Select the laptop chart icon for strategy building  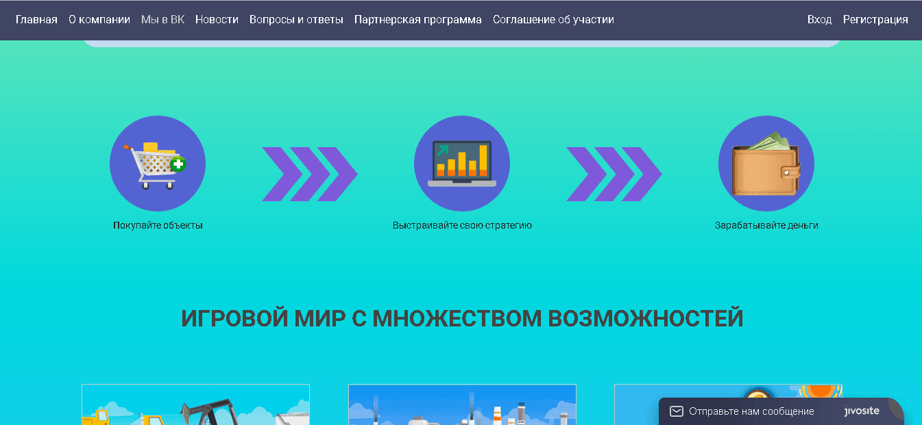click(461, 163)
